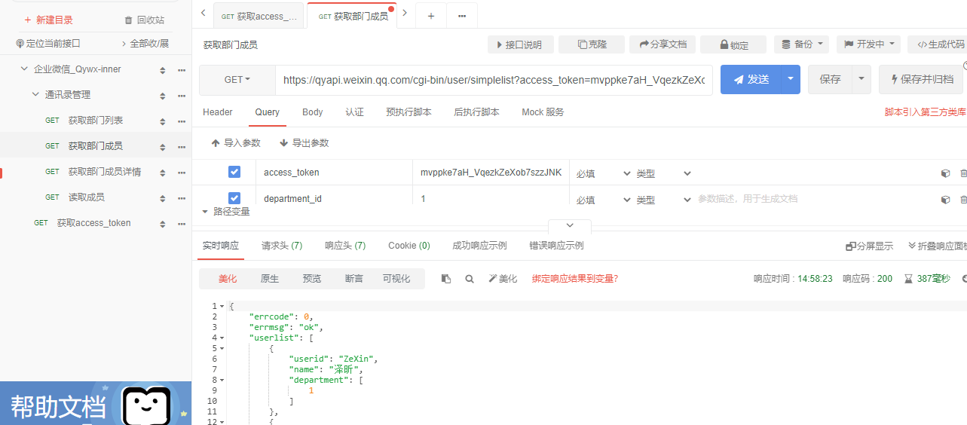The image size is (967, 425).
Task: Click the 克隆 clone button
Action: [x=592, y=44]
